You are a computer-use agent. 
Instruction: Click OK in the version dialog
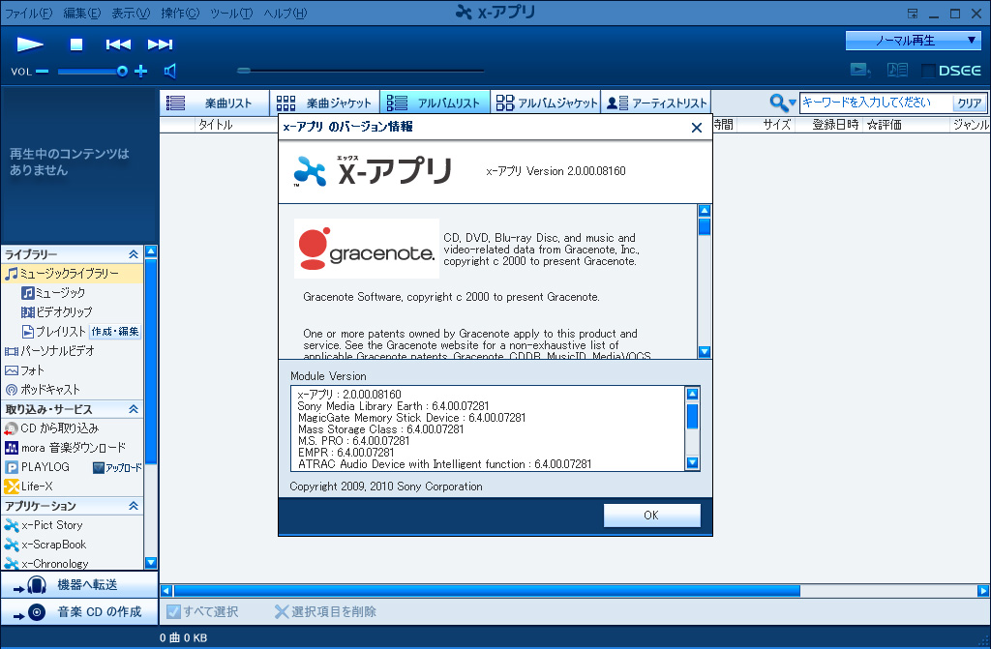click(651, 515)
